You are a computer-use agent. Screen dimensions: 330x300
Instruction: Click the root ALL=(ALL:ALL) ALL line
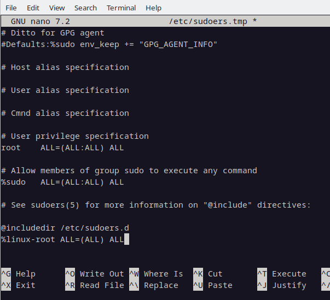(x=62, y=148)
